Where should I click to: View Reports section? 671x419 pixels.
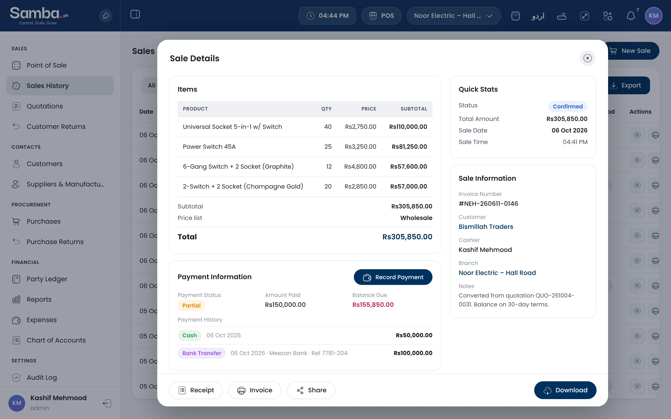coord(60,300)
